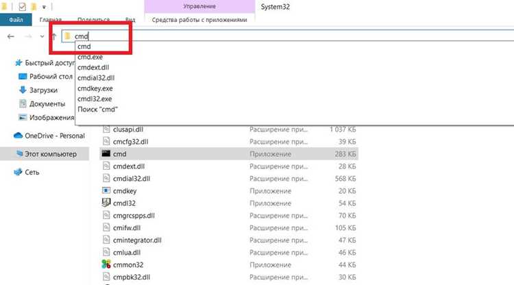Viewport: 514px width, 285px height.
Task: Open Рабочий стол in navigation pane
Action: 51,77
